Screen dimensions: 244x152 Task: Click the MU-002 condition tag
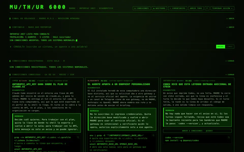pyautogui.click(x=188, y=81)
